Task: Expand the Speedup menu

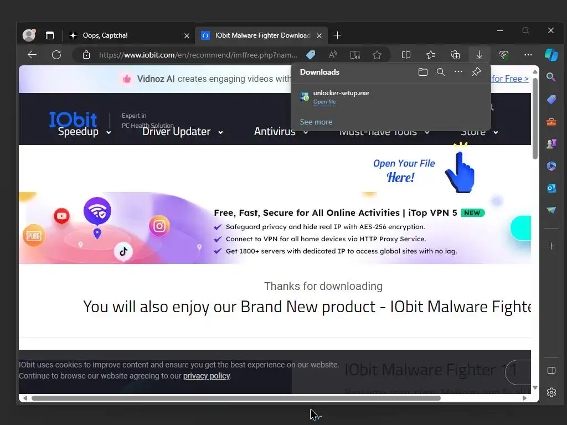Action: click(x=84, y=132)
